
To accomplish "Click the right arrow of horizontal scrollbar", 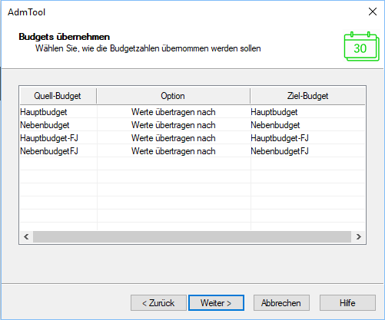I will point(359,237).
